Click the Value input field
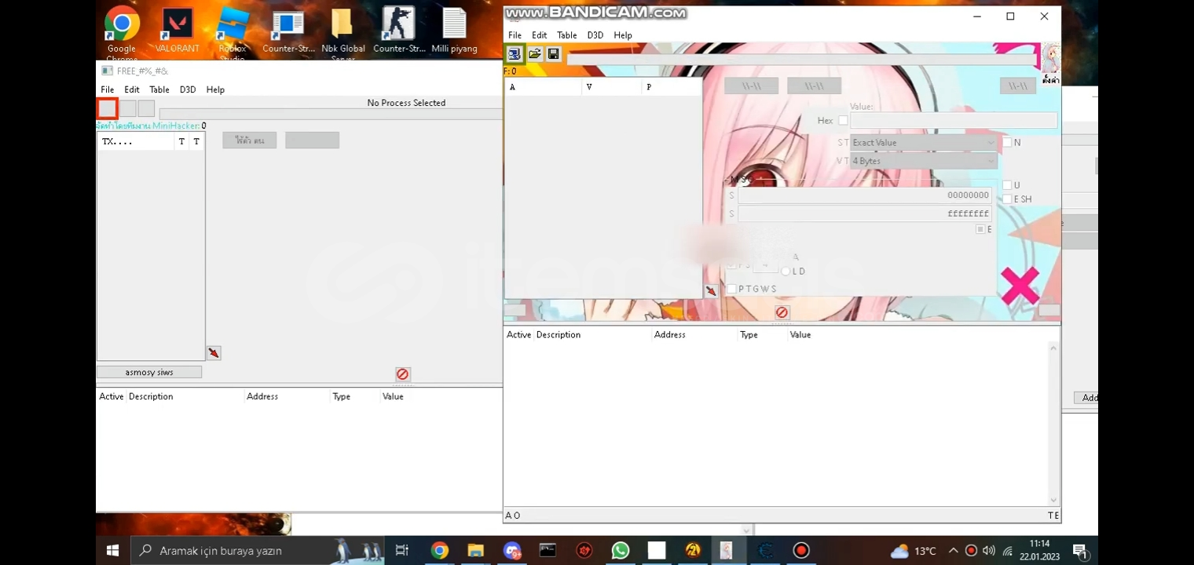Image resolution: width=1194 pixels, height=565 pixels. 954,121
